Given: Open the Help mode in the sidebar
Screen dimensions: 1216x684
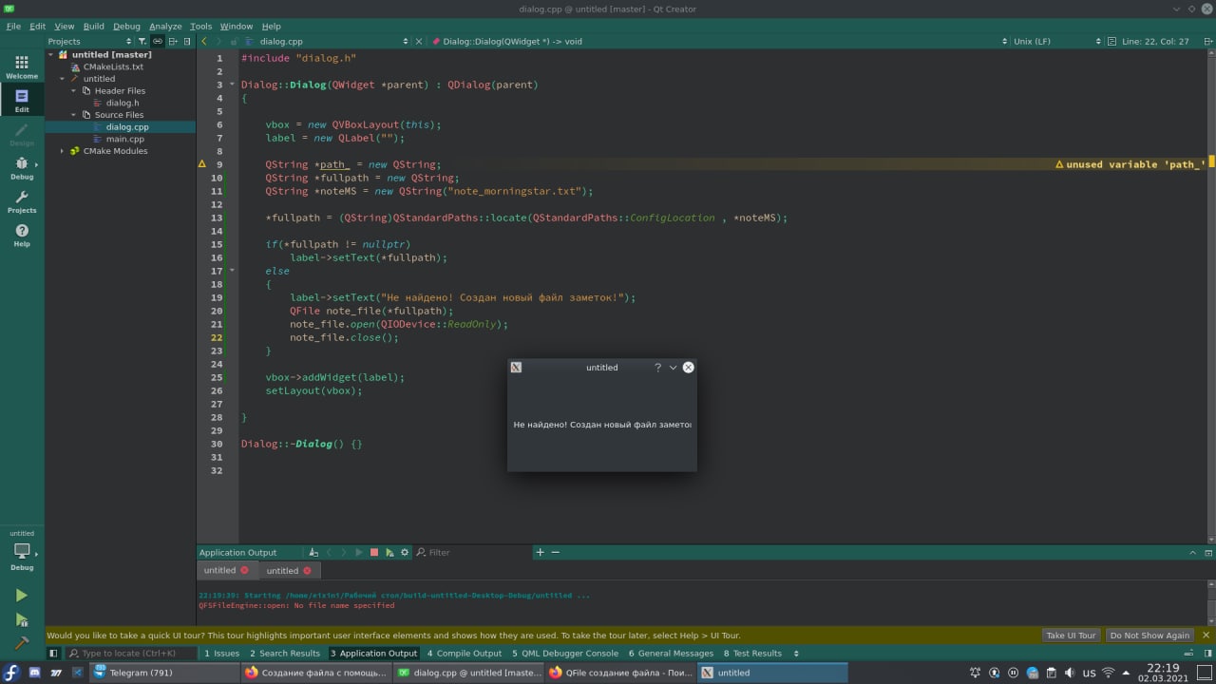Looking at the screenshot, I should 21,235.
